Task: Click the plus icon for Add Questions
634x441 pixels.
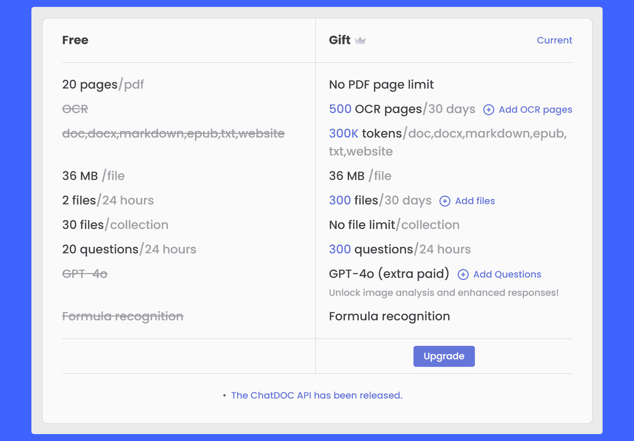Action: click(463, 274)
